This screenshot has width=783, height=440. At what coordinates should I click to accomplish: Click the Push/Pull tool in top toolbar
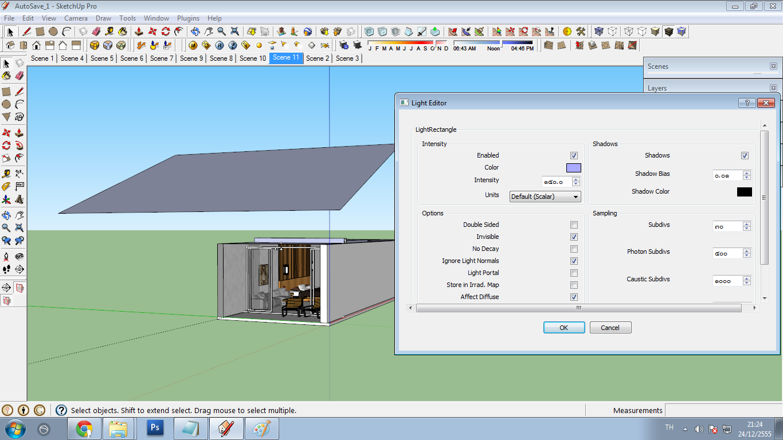(139, 32)
